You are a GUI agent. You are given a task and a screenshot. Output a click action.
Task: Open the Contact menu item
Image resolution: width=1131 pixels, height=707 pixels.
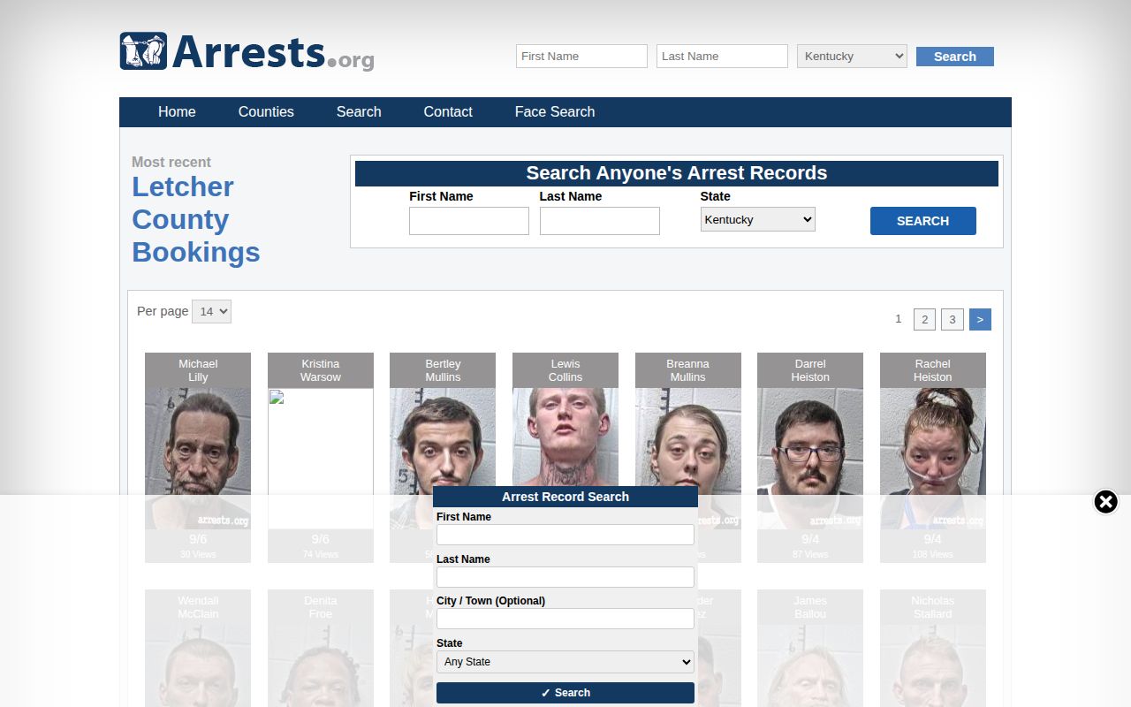448,112
